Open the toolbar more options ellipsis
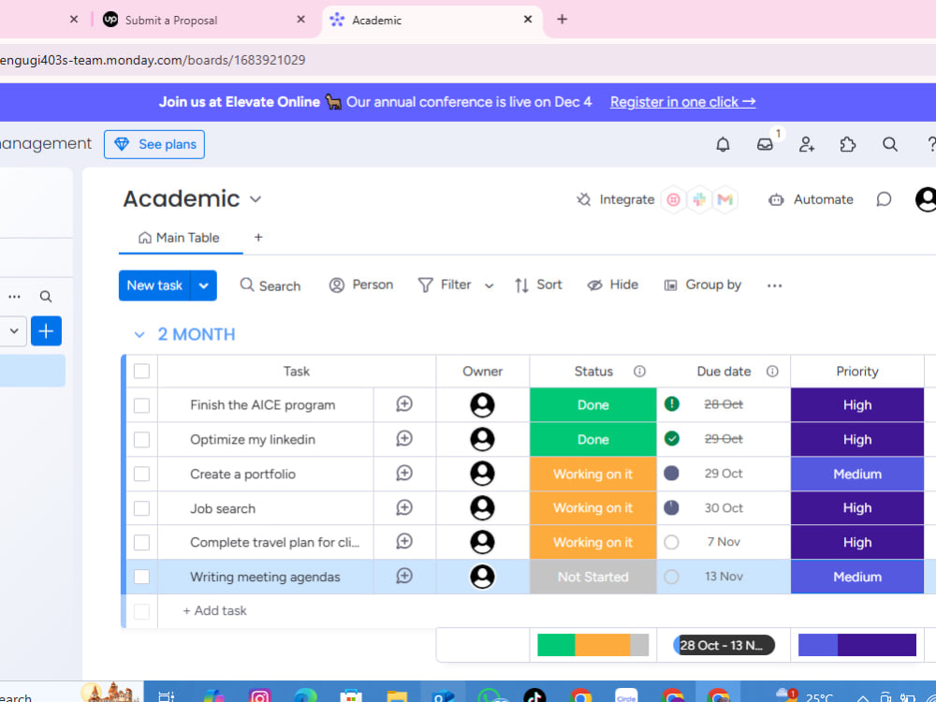The width and height of the screenshot is (936, 702). (x=774, y=285)
